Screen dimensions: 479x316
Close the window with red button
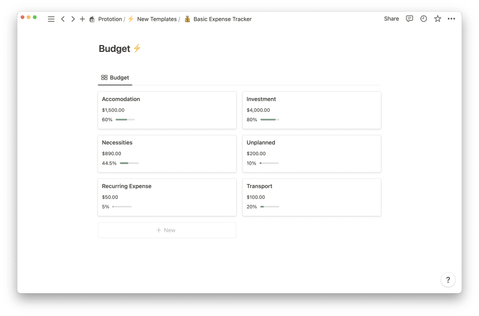[x=22, y=17]
